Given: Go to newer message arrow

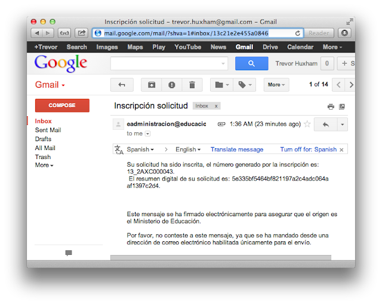Looking at the screenshot, I should (338, 85).
